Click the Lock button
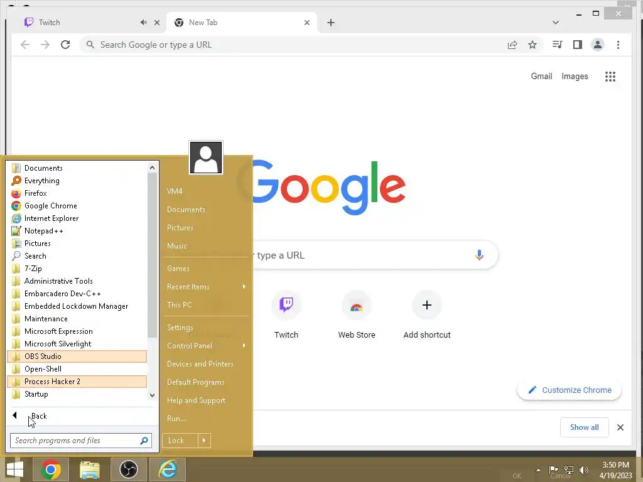 [180, 441]
